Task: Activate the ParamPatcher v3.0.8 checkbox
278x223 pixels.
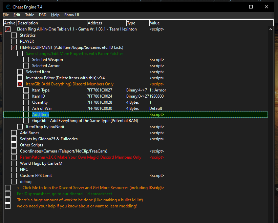Action: [14, 157]
